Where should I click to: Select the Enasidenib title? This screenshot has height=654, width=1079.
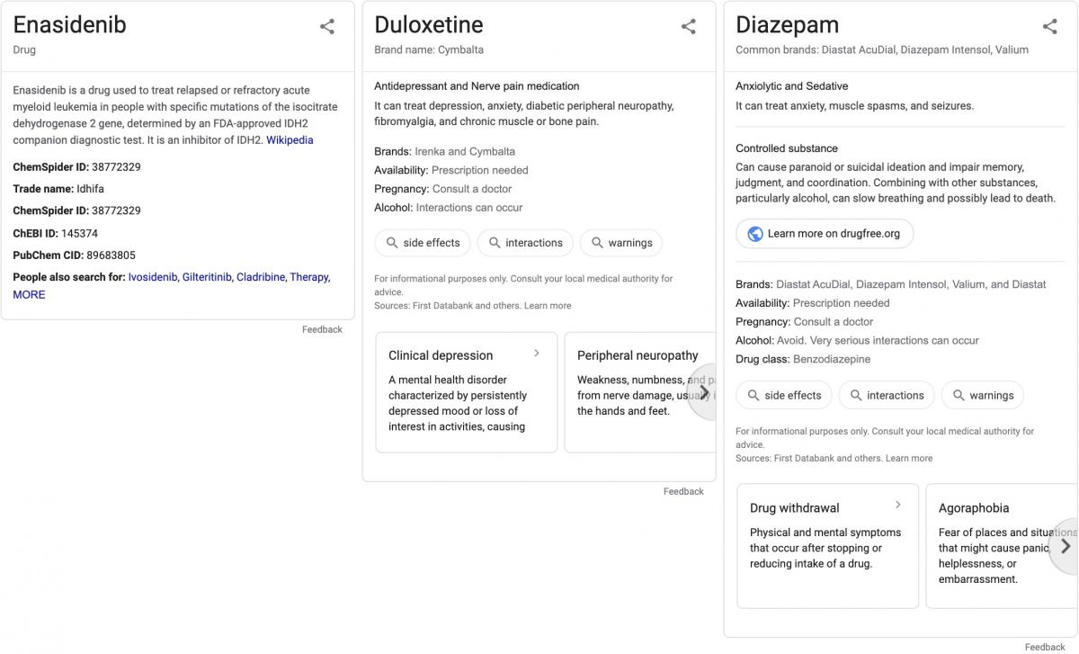tap(69, 25)
